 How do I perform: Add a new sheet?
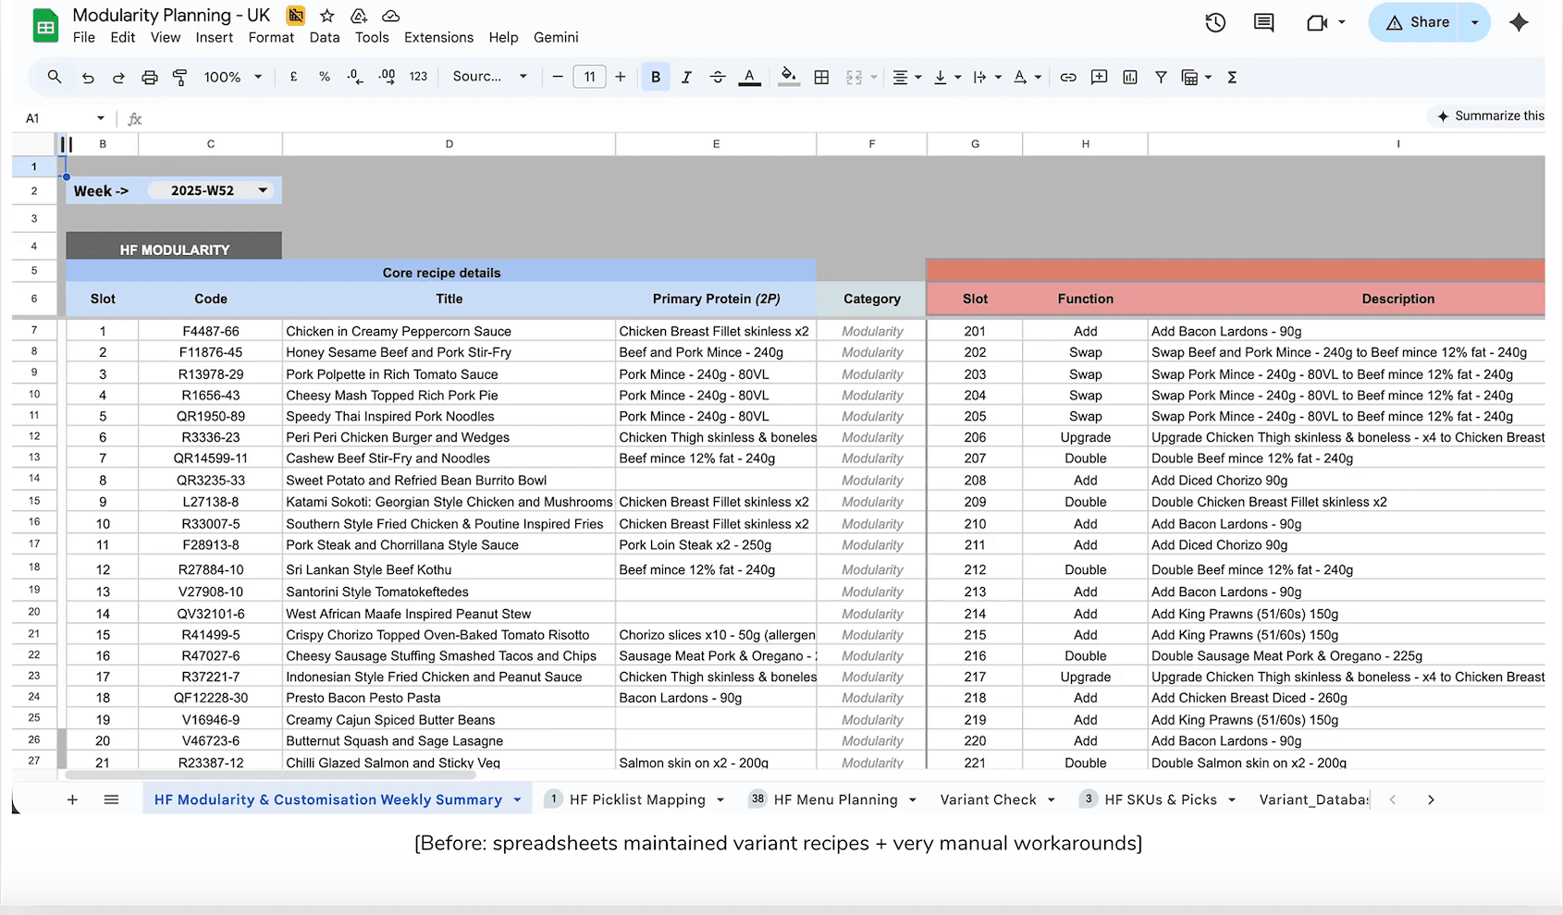point(72,799)
